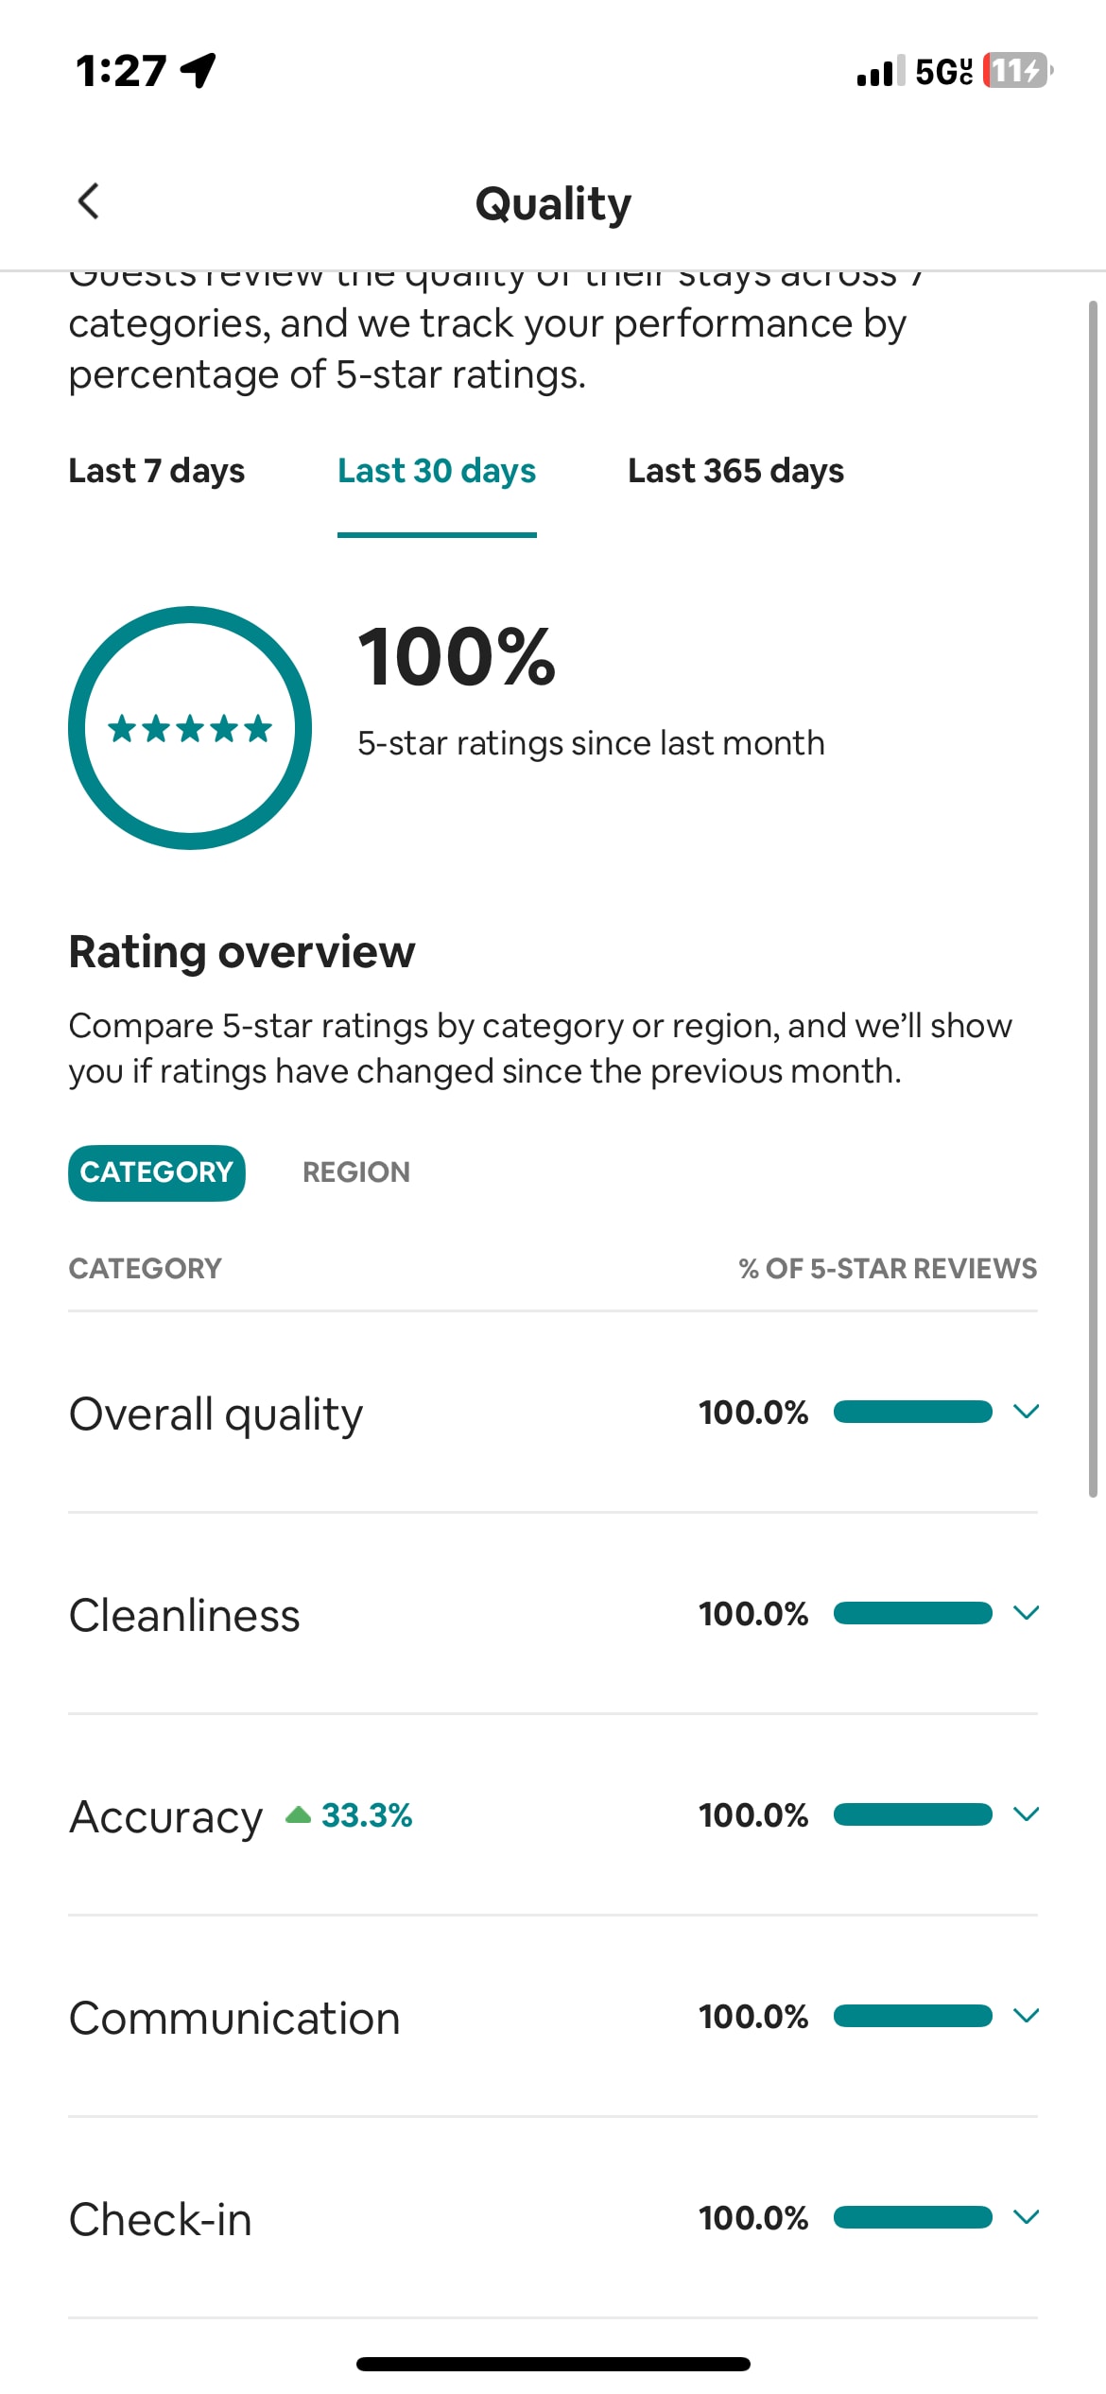Tap the 5G network indicator
1106x2394 pixels.
pos(943,71)
